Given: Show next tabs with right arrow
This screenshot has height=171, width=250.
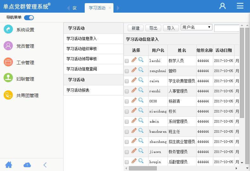Looking at the screenshot, I should pos(118,8).
